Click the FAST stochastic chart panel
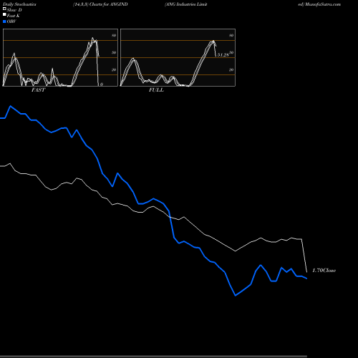358x358 pixels. pos(60,57)
